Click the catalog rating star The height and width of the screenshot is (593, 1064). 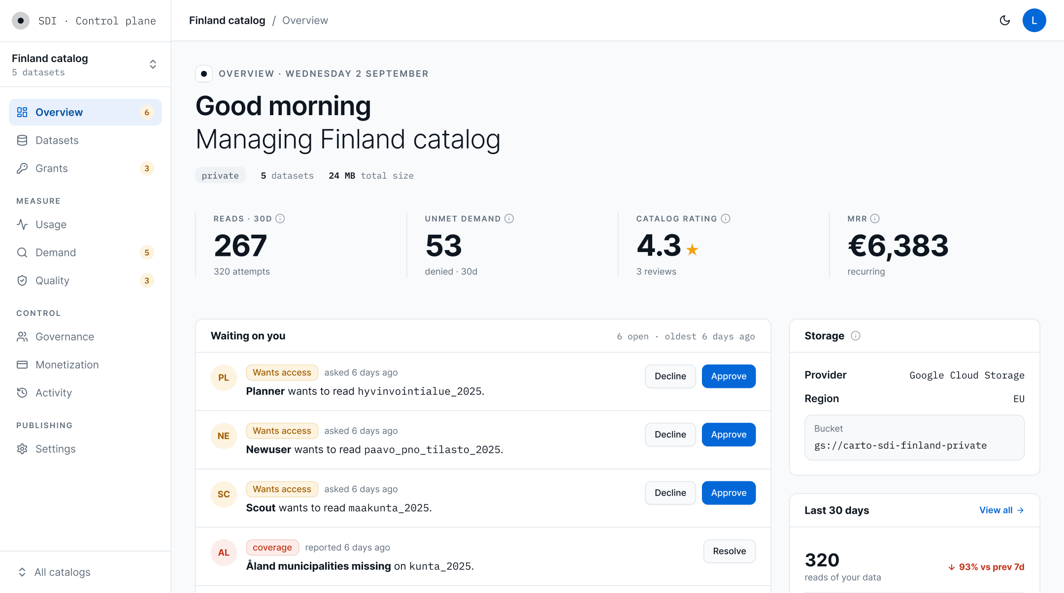pos(692,250)
